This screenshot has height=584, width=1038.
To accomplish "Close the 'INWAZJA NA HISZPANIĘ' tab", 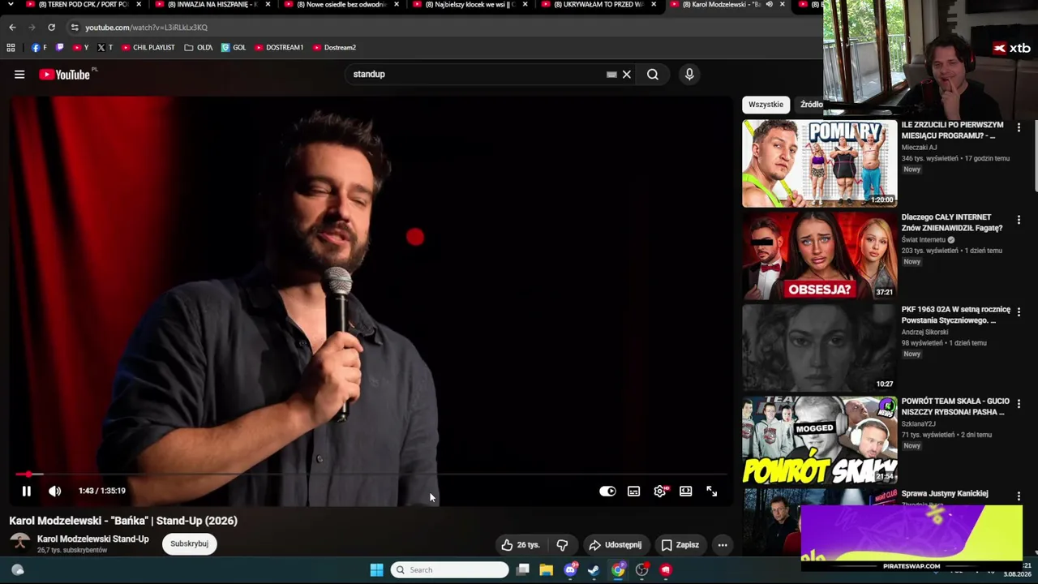I will point(268,4).
